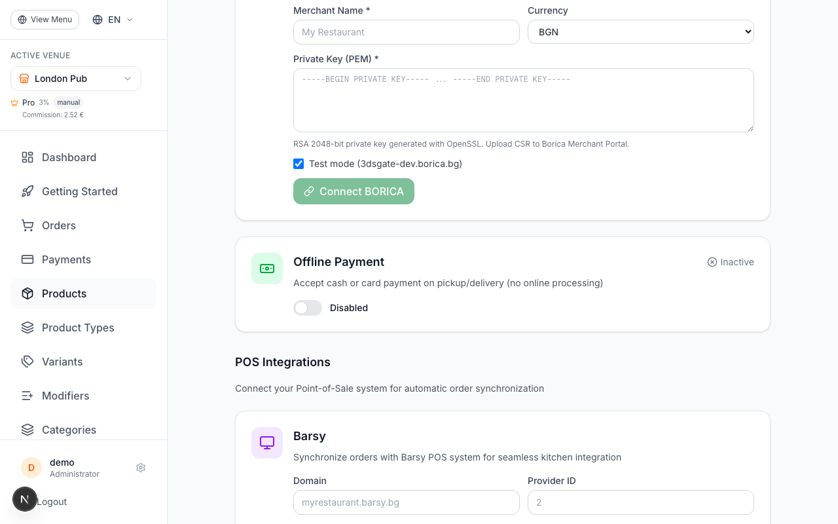Select Products in the sidebar menu

click(x=64, y=293)
